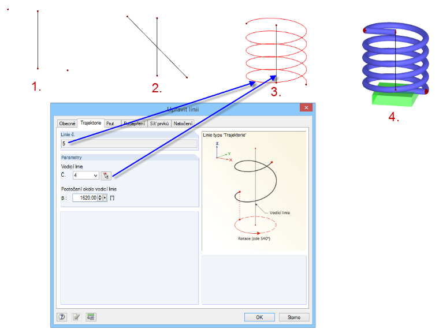The image size is (439, 329).
Task: Click the Vodicí linie label in preview
Action: (x=280, y=212)
